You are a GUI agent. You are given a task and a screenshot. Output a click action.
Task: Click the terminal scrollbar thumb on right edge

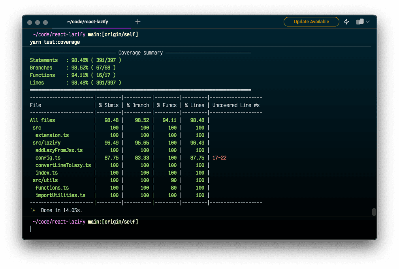tap(374, 212)
